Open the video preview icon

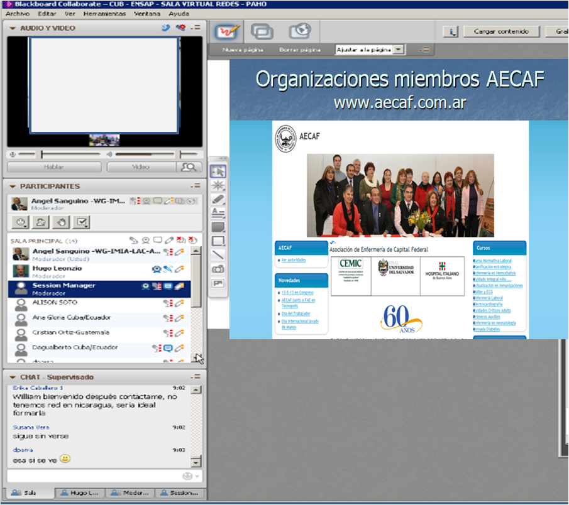(189, 167)
